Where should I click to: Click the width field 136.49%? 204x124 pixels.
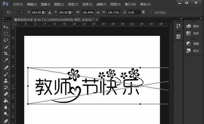88,13
